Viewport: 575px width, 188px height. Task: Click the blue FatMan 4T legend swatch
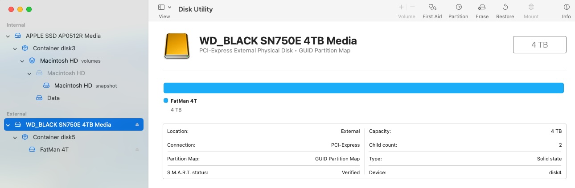pos(166,101)
